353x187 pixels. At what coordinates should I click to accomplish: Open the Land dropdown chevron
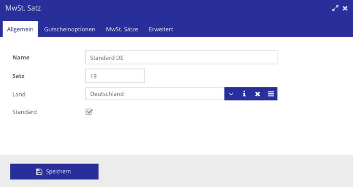click(231, 94)
